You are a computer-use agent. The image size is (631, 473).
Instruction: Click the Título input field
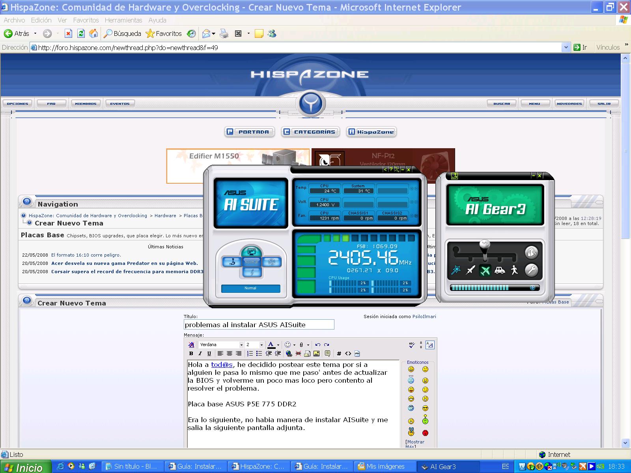click(x=259, y=325)
